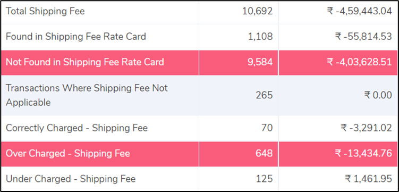
Task: Click the 648 over charged count
Action: click(264, 154)
